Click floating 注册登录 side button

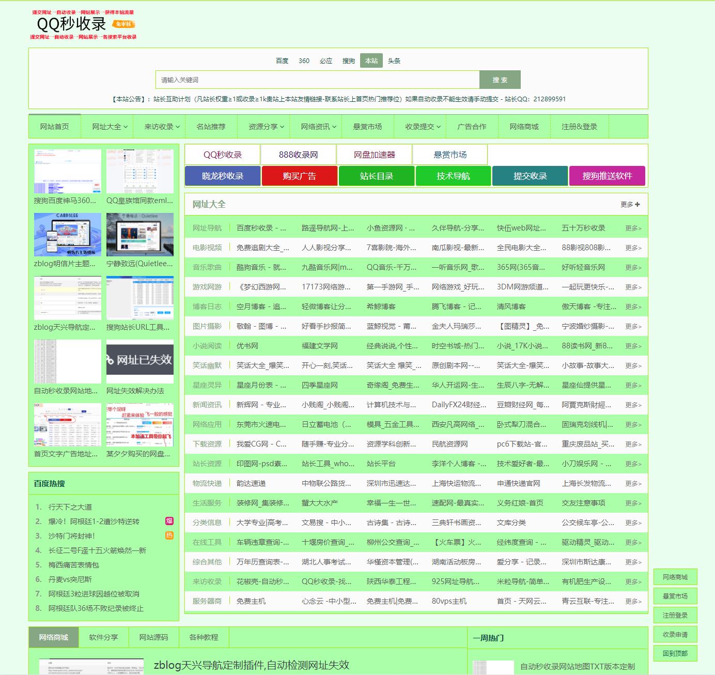click(x=675, y=615)
